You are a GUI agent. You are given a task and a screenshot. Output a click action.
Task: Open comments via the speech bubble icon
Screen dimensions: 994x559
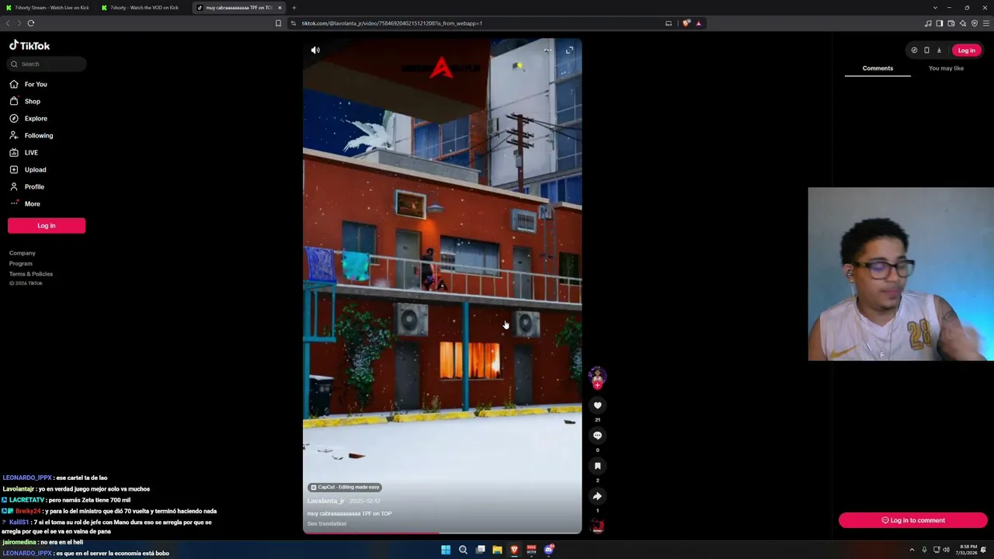pos(597,436)
